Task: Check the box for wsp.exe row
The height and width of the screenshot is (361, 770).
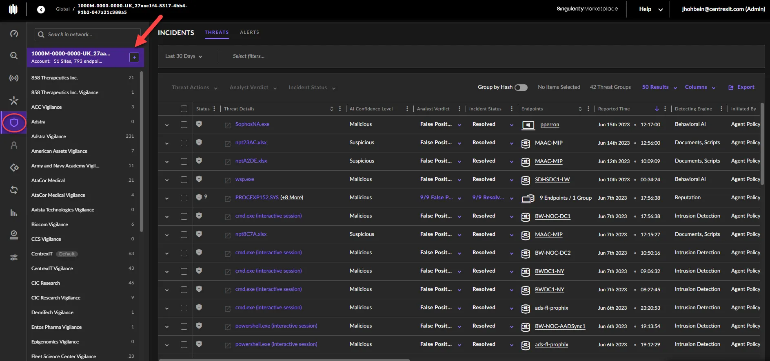Action: 184,180
